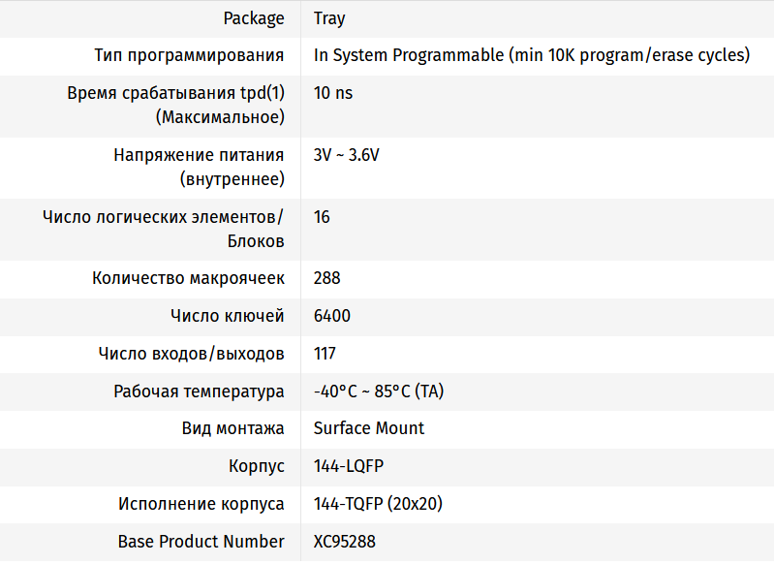Select the "Время срабатывания tpd(1)" label

175,94
